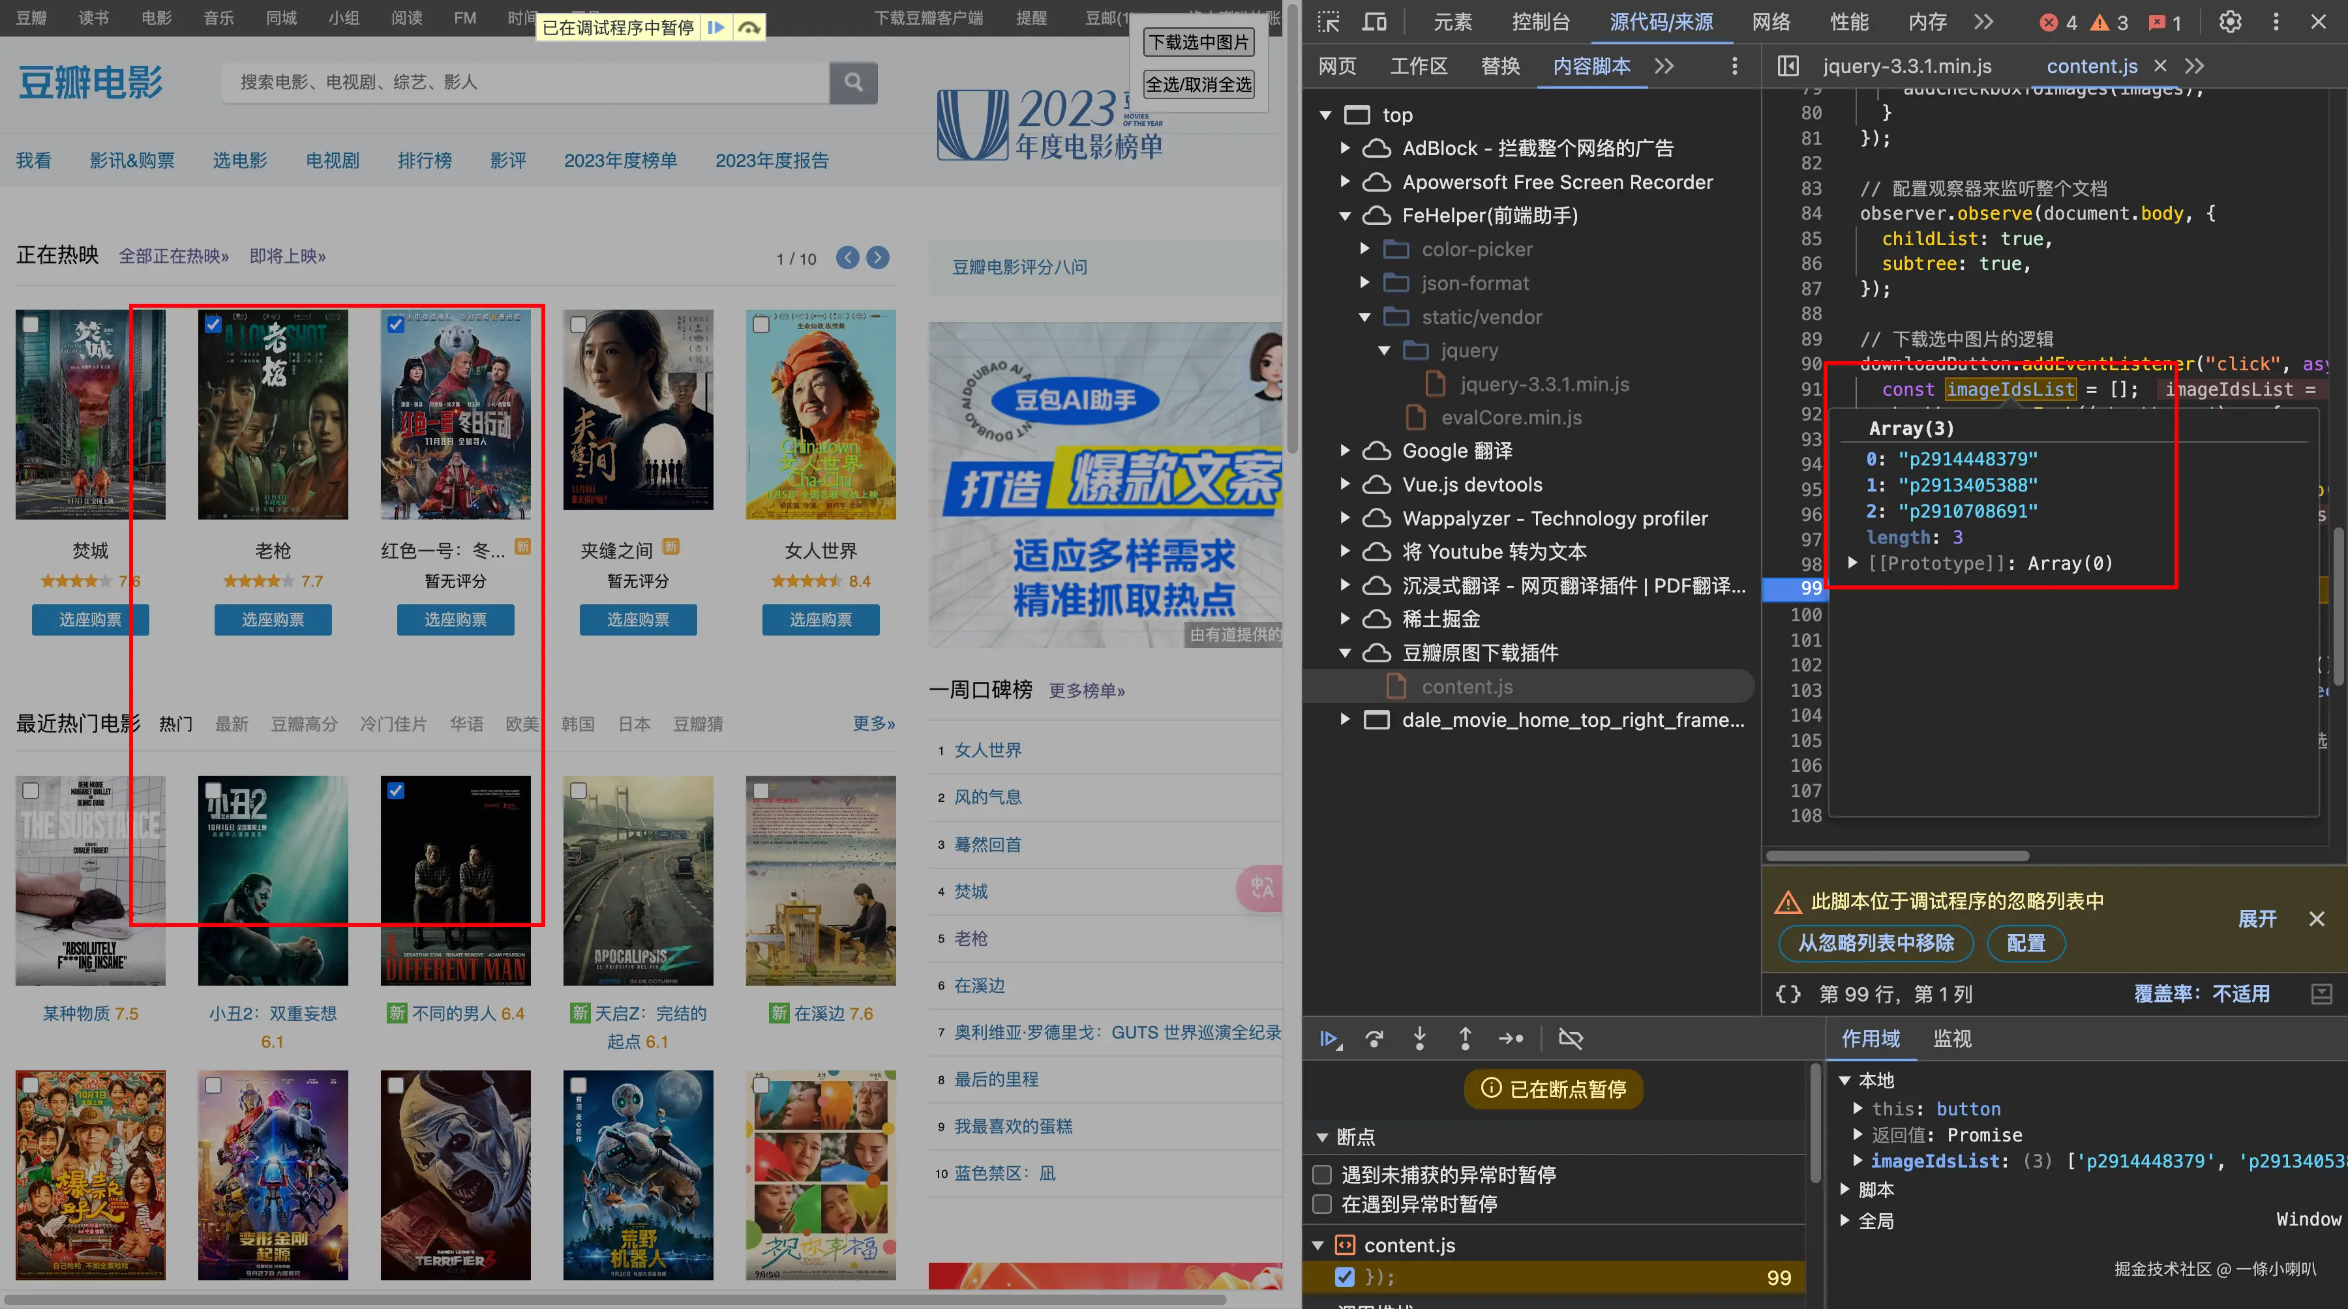Viewport: 2348px width, 1309px height.
Task: Click 从忽略列表中移除 button
Action: pyautogui.click(x=1875, y=943)
